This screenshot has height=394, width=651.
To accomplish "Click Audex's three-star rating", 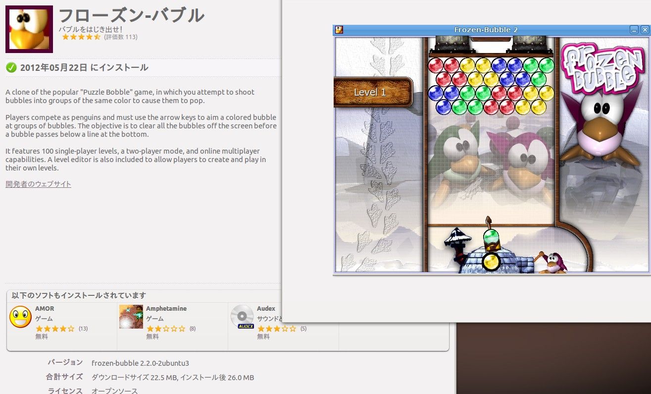I will (x=277, y=329).
